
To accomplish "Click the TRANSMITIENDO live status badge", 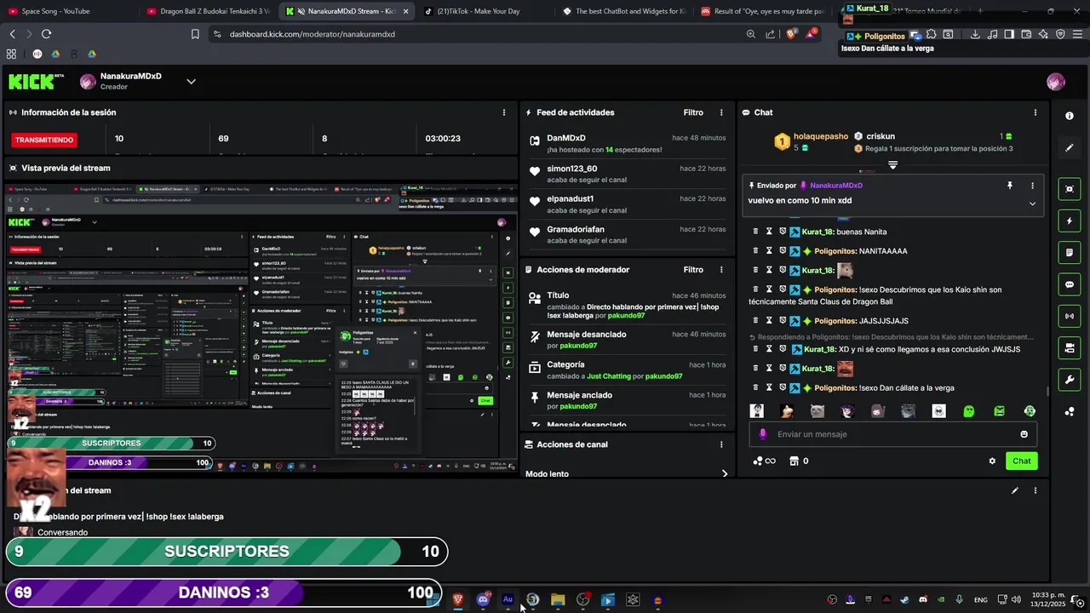I will [44, 140].
